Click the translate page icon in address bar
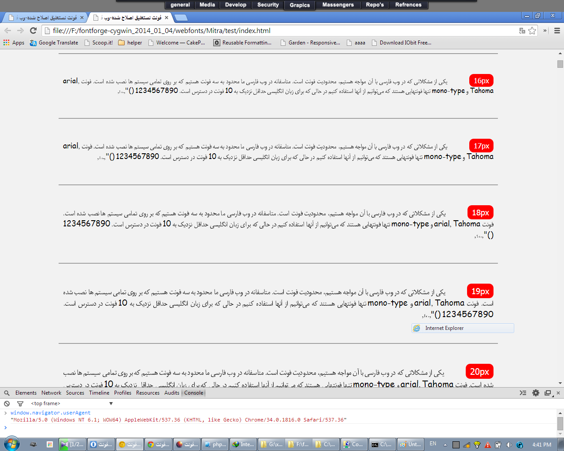564x451 pixels. coord(522,30)
